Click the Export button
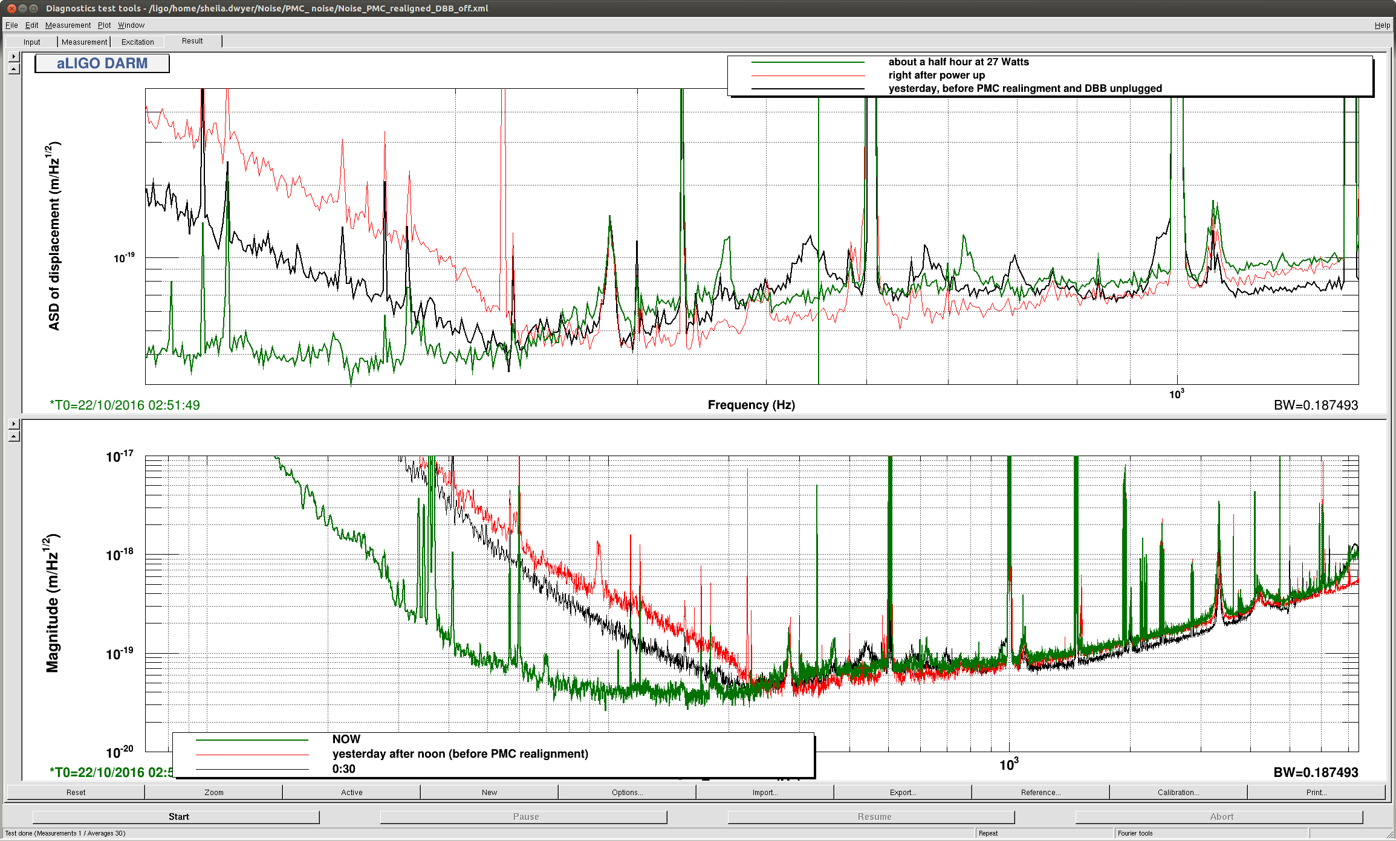The width and height of the screenshot is (1396, 841). (x=903, y=792)
